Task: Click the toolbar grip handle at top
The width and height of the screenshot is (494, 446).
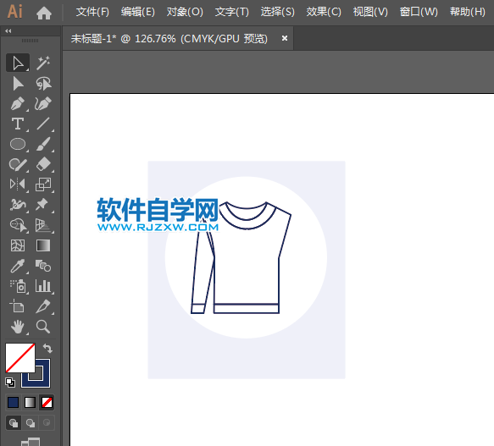Action: 31,41
